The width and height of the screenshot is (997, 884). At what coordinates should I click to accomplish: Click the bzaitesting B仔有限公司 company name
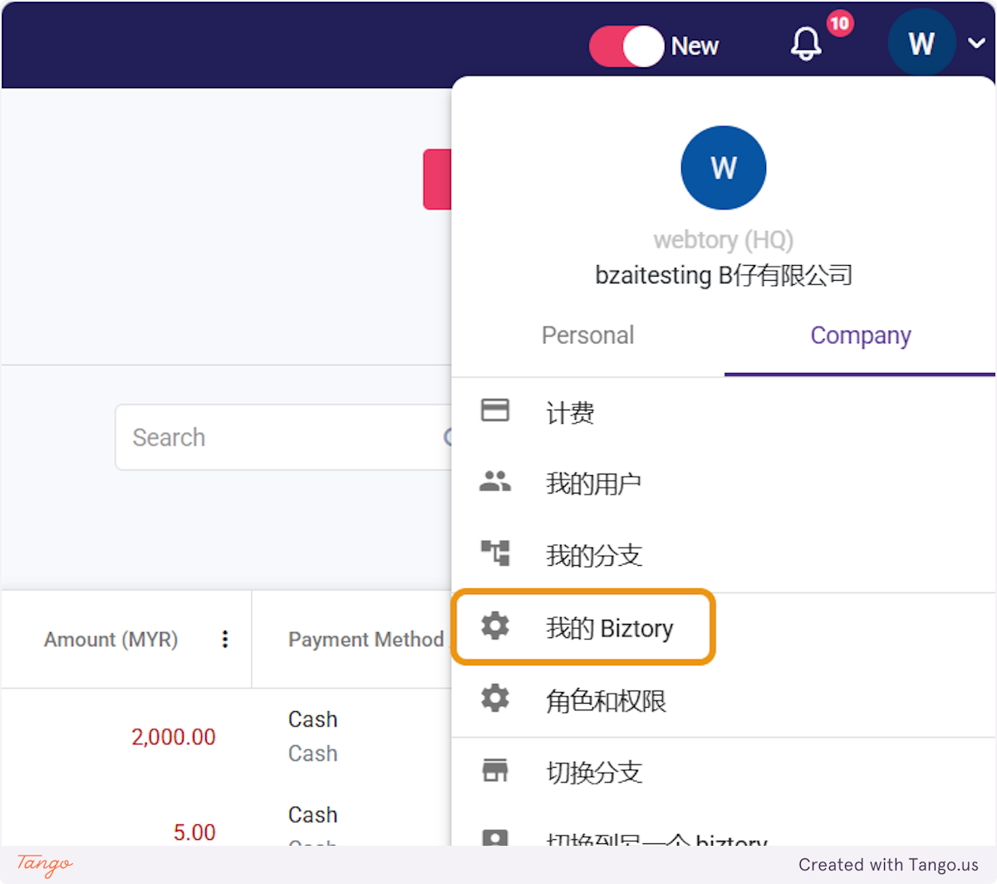724,275
